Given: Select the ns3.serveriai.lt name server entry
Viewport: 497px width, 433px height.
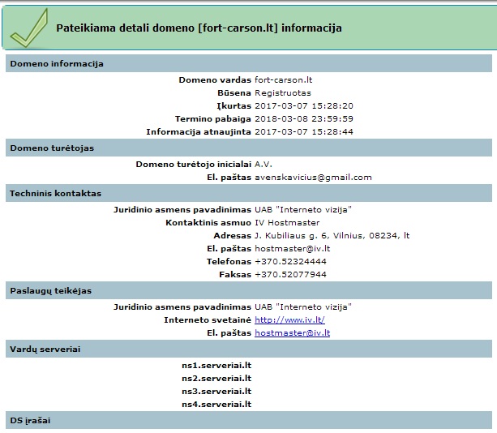Looking at the screenshot, I should click(x=216, y=391).
